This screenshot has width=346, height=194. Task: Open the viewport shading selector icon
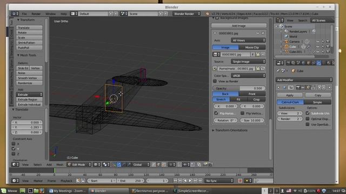[97, 164]
